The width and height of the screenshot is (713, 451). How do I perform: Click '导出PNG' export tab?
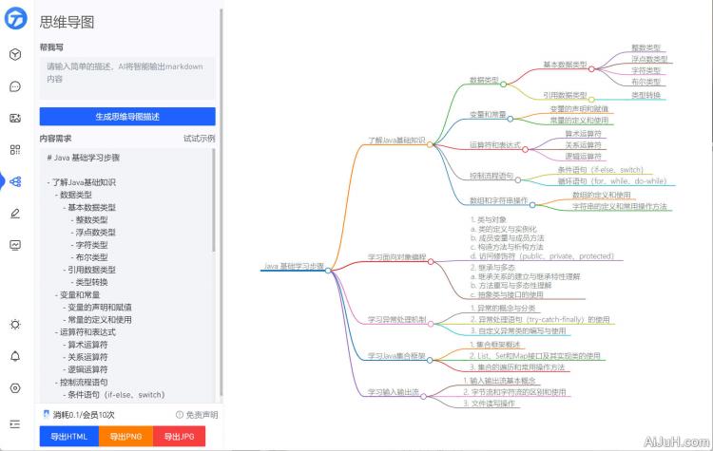pos(125,436)
